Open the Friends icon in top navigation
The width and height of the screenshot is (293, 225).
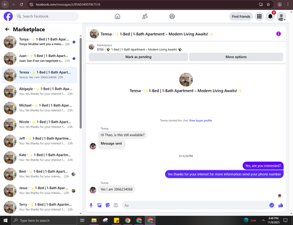pyautogui.click(x=145, y=16)
